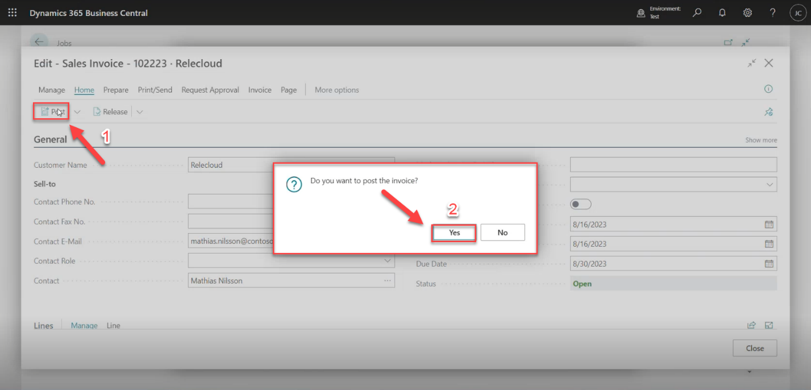
Task: Select the Home menu tab
Action: [x=84, y=90]
